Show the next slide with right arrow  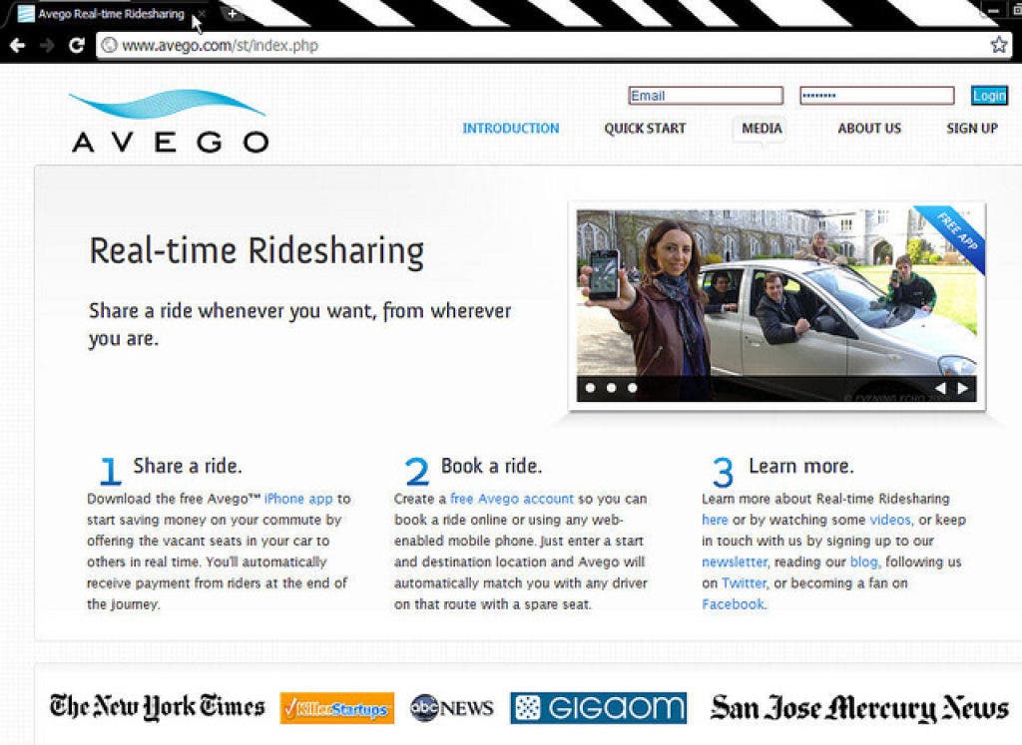(x=963, y=388)
